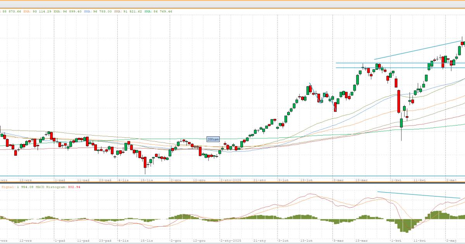This screenshot has width=465, height=244.
Task: Select the orange EMA 93 114.29 legend
Action: 36,12
